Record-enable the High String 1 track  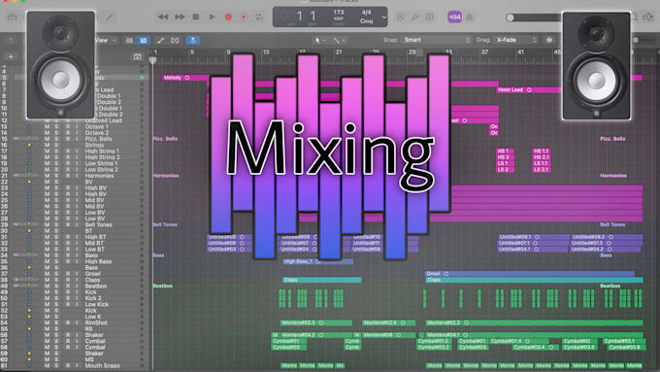68,151
